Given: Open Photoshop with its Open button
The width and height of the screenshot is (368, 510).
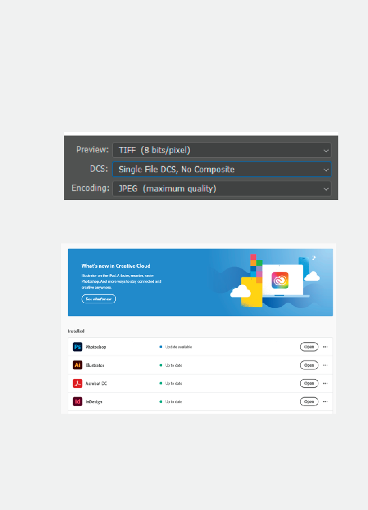Looking at the screenshot, I should (x=309, y=347).
